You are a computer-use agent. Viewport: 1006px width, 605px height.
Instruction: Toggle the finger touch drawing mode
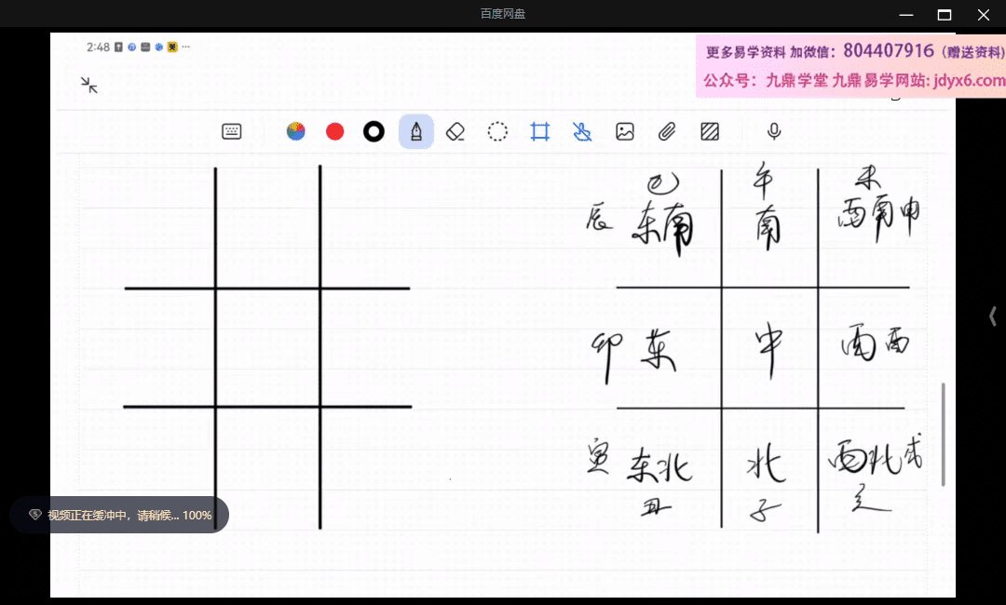coord(582,132)
